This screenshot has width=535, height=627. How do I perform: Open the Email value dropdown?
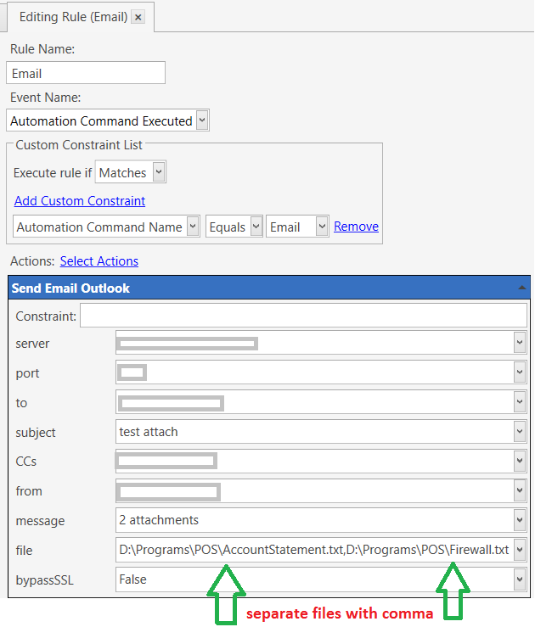(321, 227)
